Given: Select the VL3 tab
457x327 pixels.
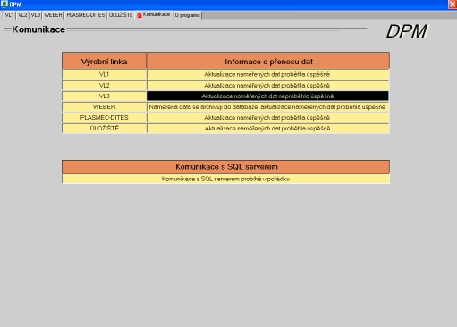Looking at the screenshot, I should pyautogui.click(x=36, y=15).
